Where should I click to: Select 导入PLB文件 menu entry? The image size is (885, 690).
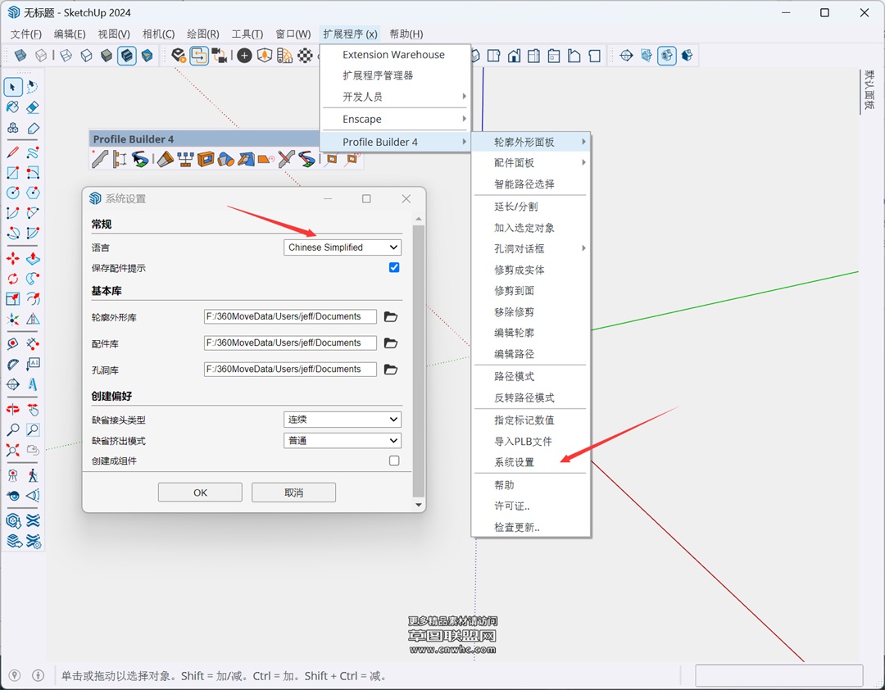pos(531,442)
